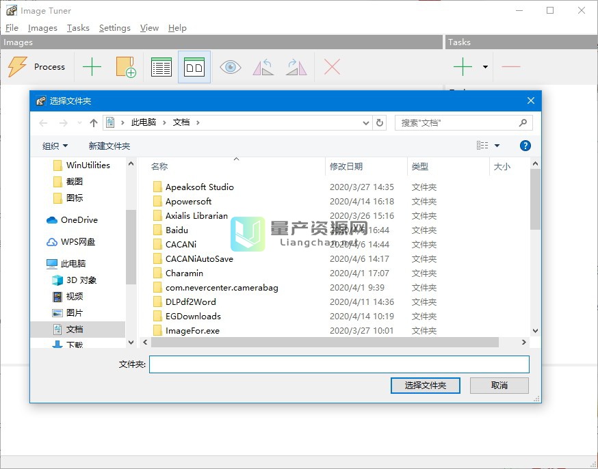598x469 pixels.
Task: Close the 选择文件夹 dialog
Action: click(x=530, y=100)
